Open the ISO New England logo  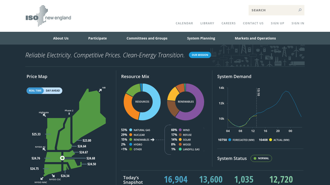(48, 16)
